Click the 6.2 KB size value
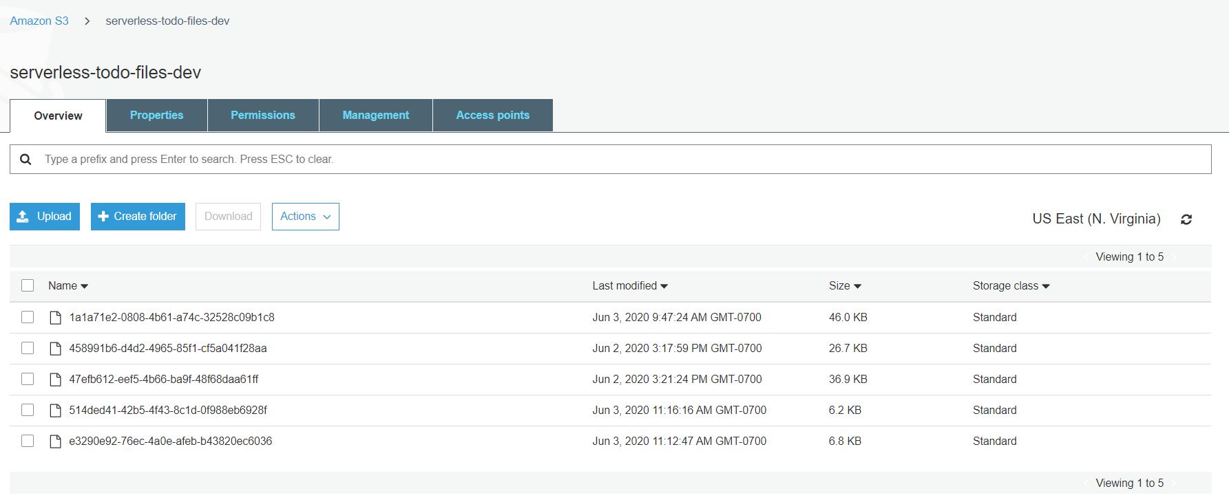The height and width of the screenshot is (502, 1229). [x=845, y=410]
